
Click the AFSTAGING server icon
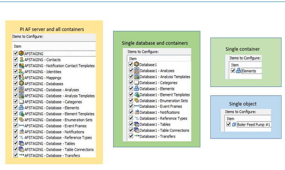[x=21, y=53]
